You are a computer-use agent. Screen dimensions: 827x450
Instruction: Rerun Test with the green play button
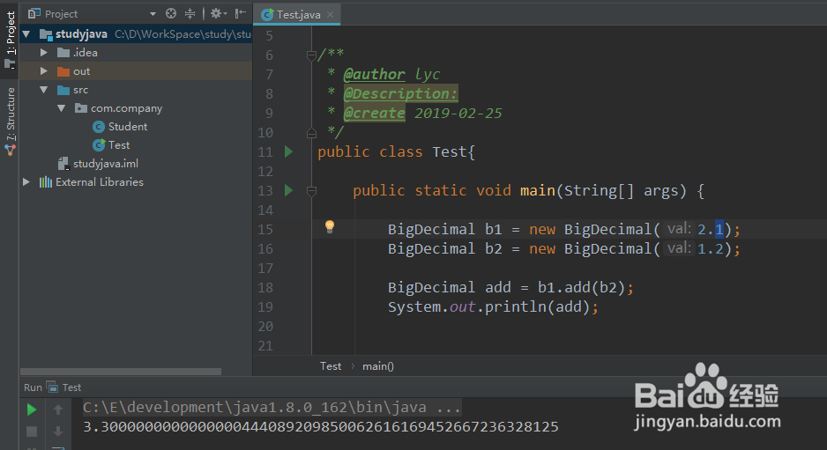[32, 409]
